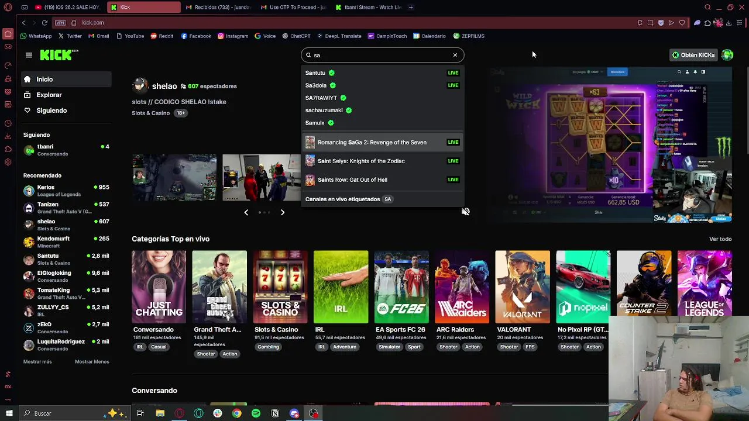Show previous featured stream arrow

tap(246, 212)
